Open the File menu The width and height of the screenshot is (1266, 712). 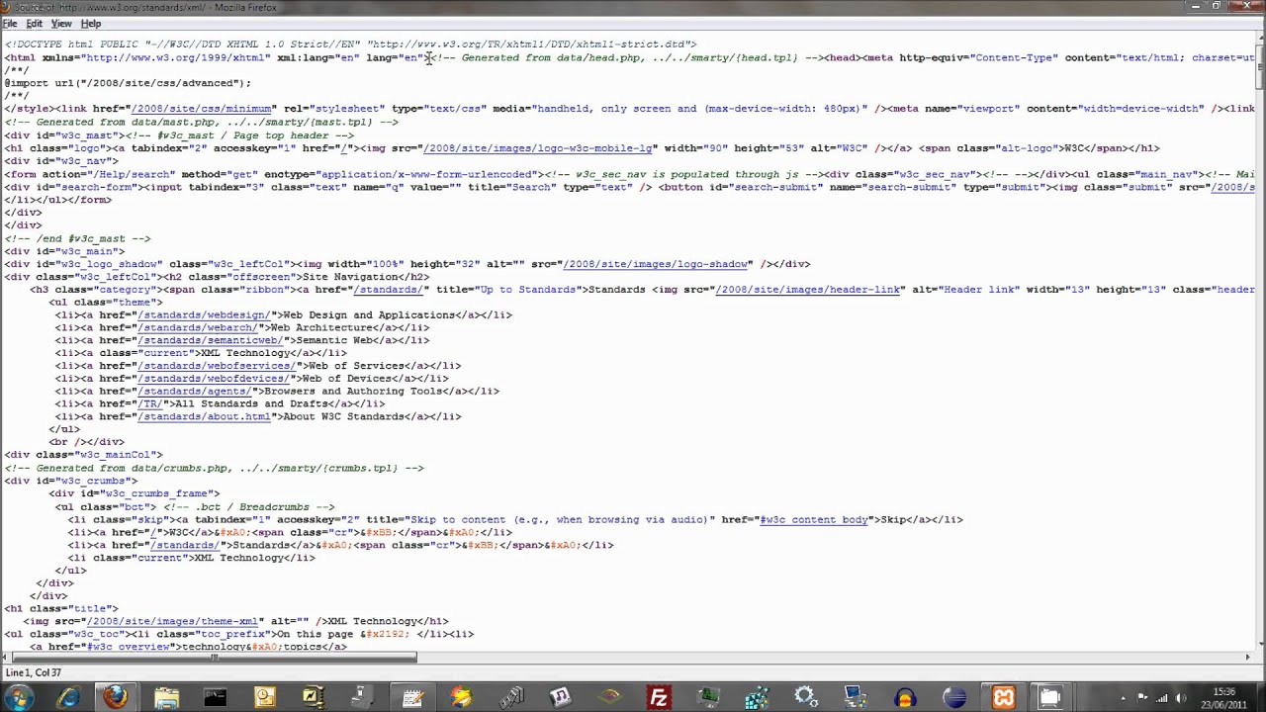click(10, 24)
